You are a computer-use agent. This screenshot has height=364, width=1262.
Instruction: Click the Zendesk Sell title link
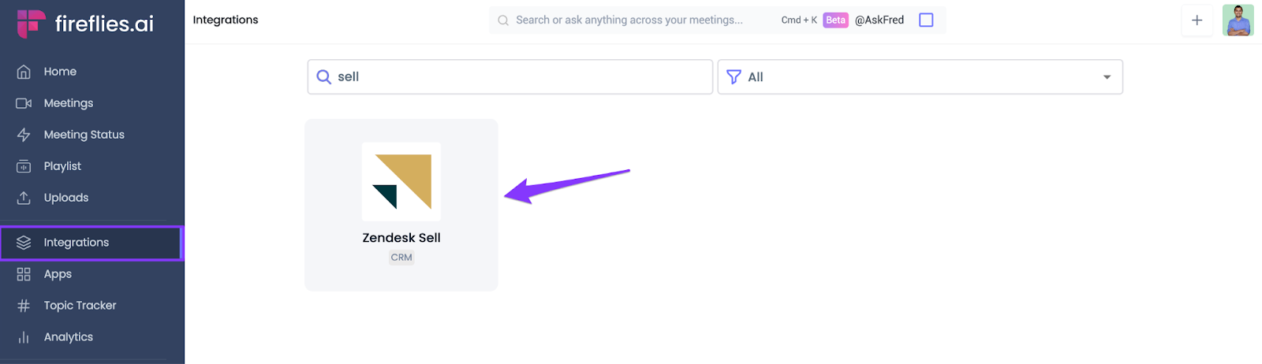[401, 238]
